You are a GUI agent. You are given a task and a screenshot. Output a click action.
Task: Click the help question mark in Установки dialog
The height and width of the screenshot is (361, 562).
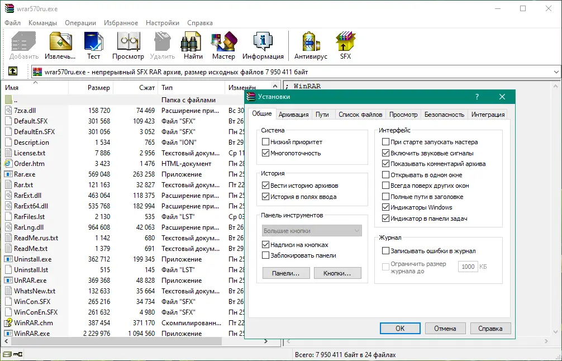coord(477,97)
